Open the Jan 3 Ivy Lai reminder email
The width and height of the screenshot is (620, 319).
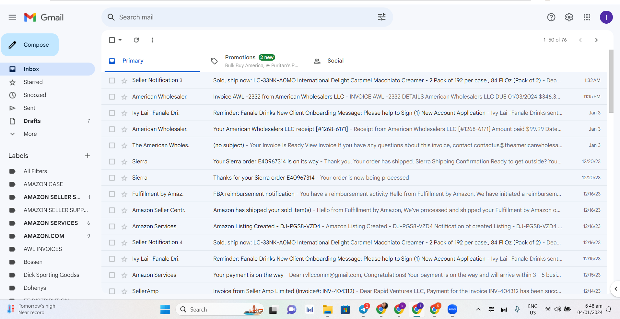354,113
